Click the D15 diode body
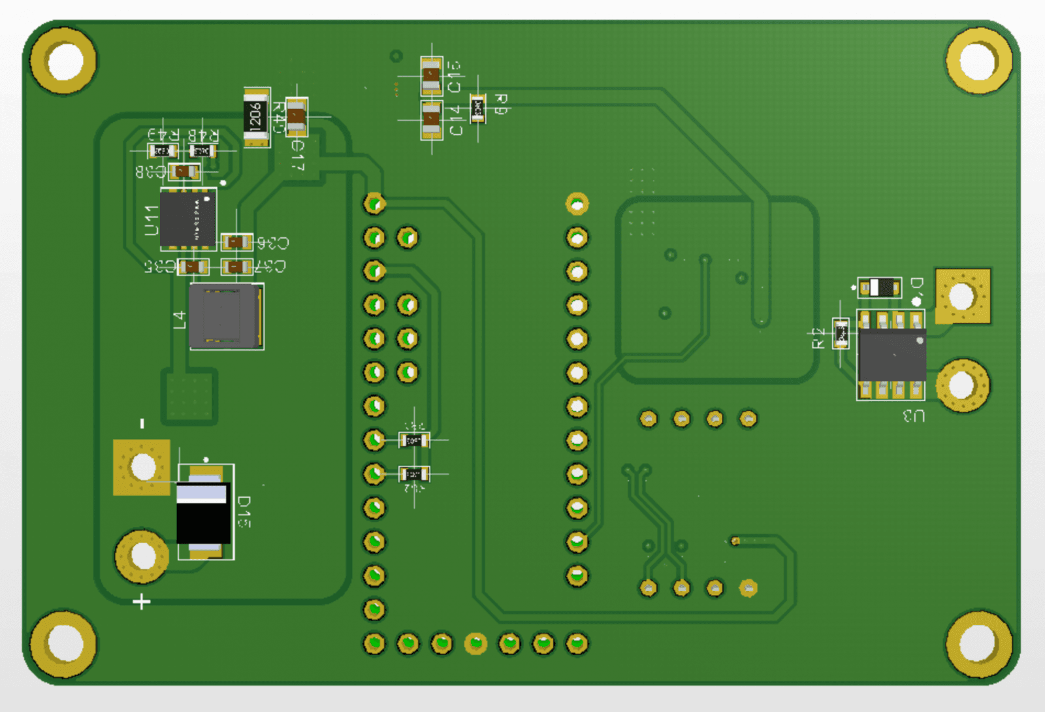This screenshot has height=712, width=1045. [204, 513]
